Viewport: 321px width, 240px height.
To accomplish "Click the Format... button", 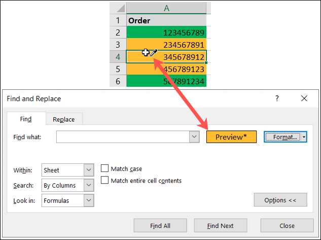I will [x=282, y=137].
